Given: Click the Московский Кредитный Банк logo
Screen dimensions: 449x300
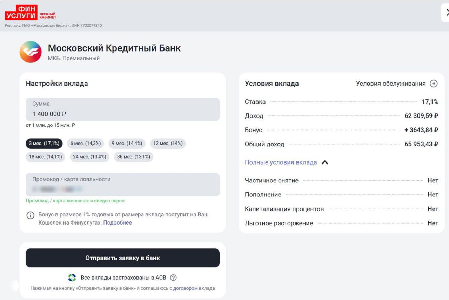Looking at the screenshot, I should point(30,52).
